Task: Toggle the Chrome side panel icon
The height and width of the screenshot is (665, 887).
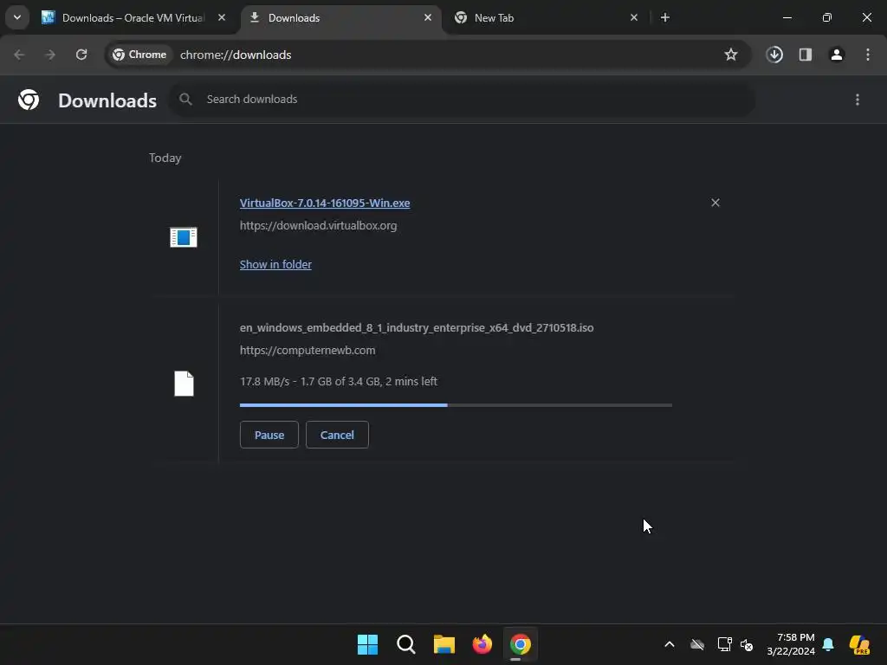Action: [806, 55]
